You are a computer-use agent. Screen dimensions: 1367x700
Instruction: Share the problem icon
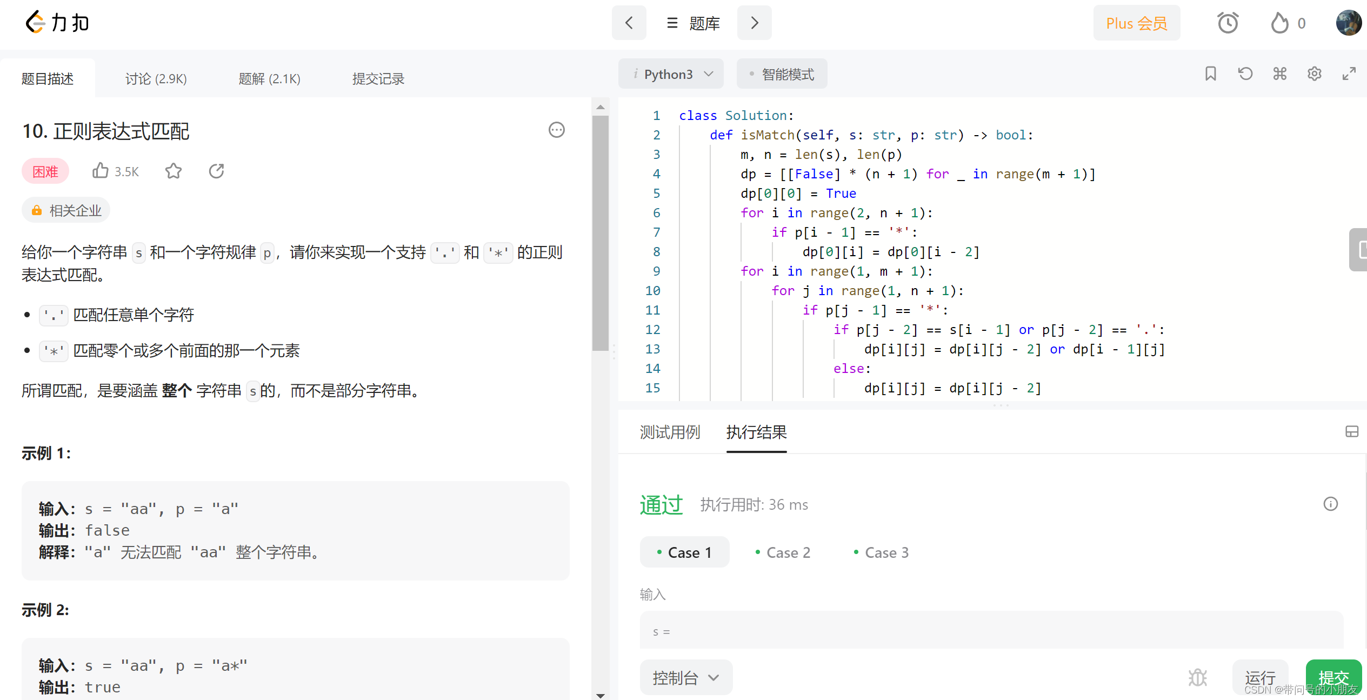pyautogui.click(x=216, y=171)
